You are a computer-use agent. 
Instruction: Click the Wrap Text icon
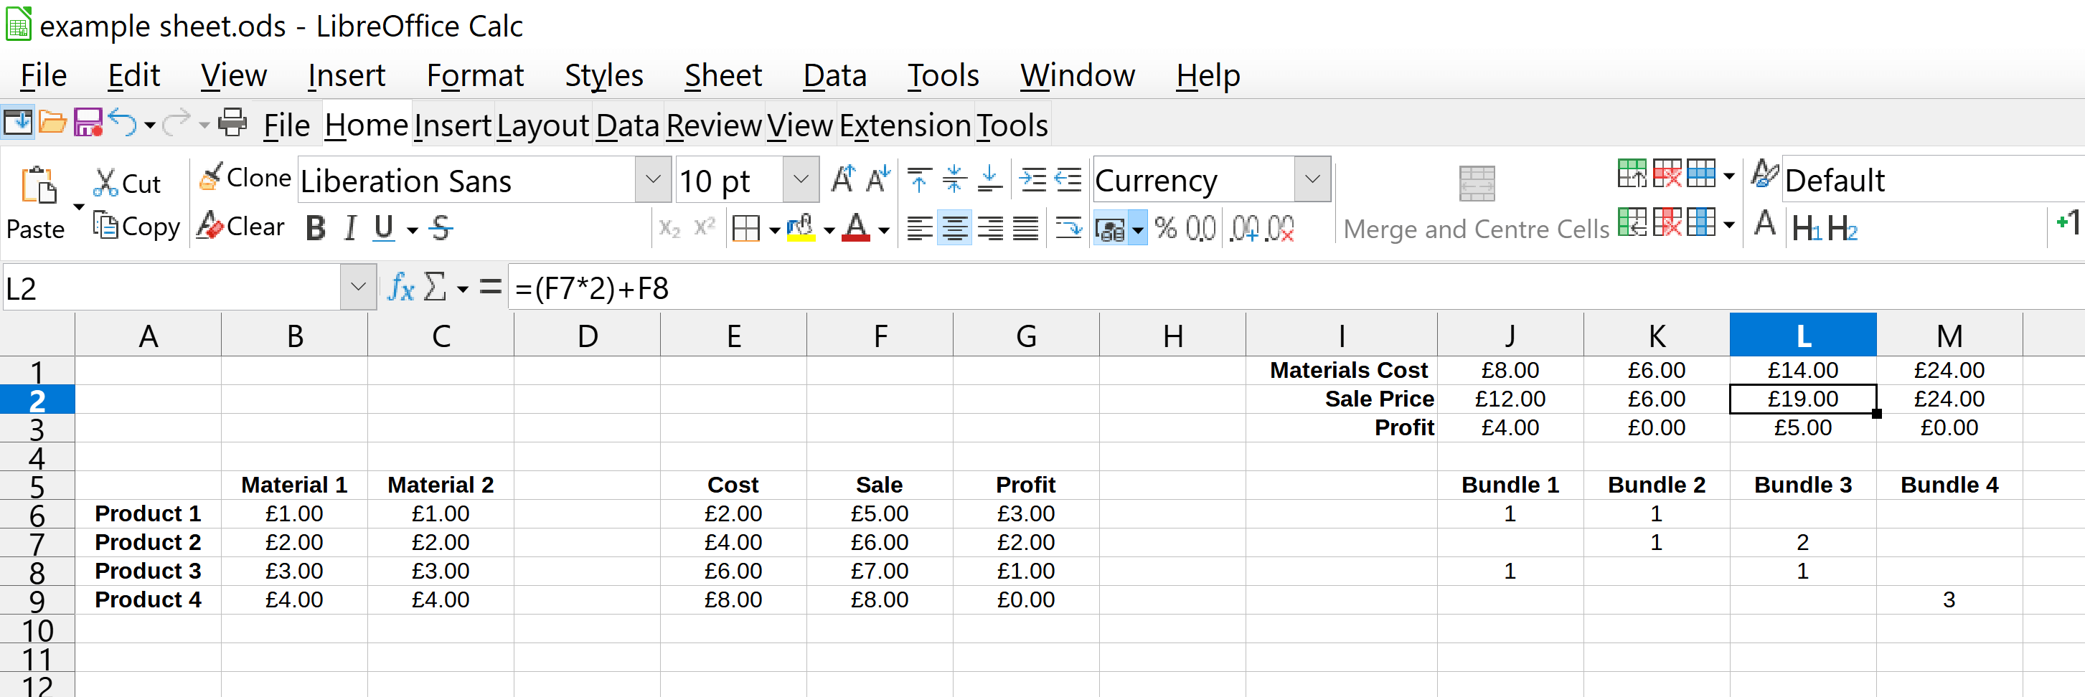[x=1068, y=229]
